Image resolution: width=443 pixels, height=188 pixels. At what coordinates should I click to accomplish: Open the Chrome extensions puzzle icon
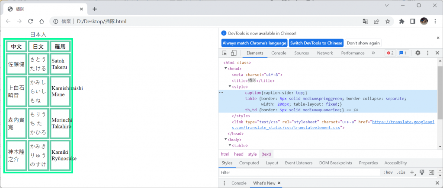(401, 22)
